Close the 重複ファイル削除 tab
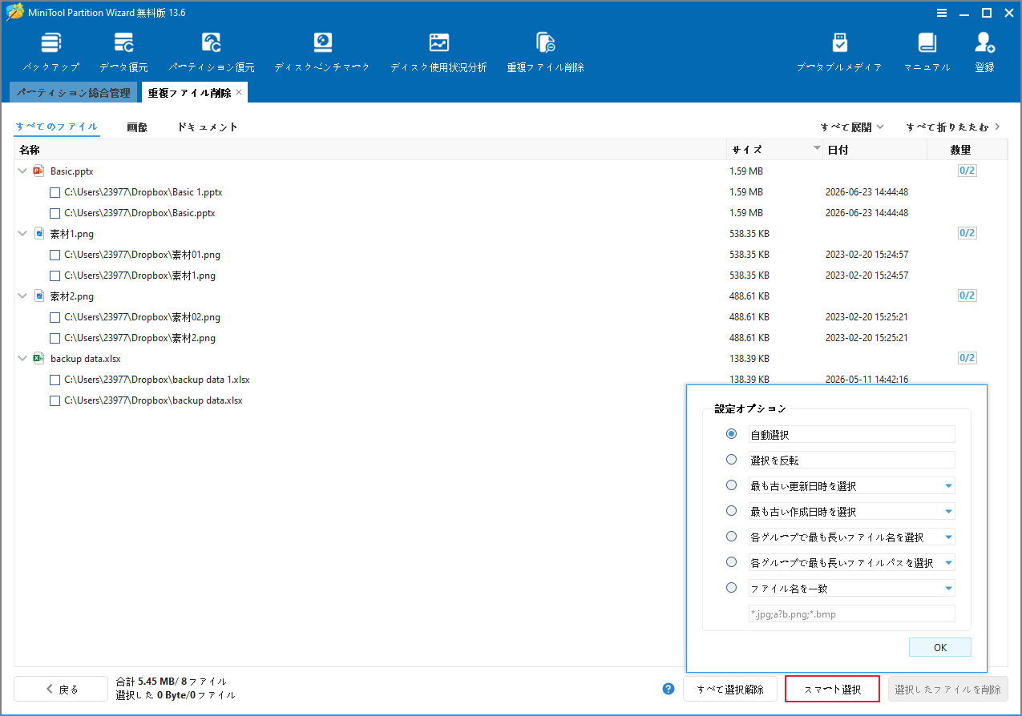 (239, 93)
